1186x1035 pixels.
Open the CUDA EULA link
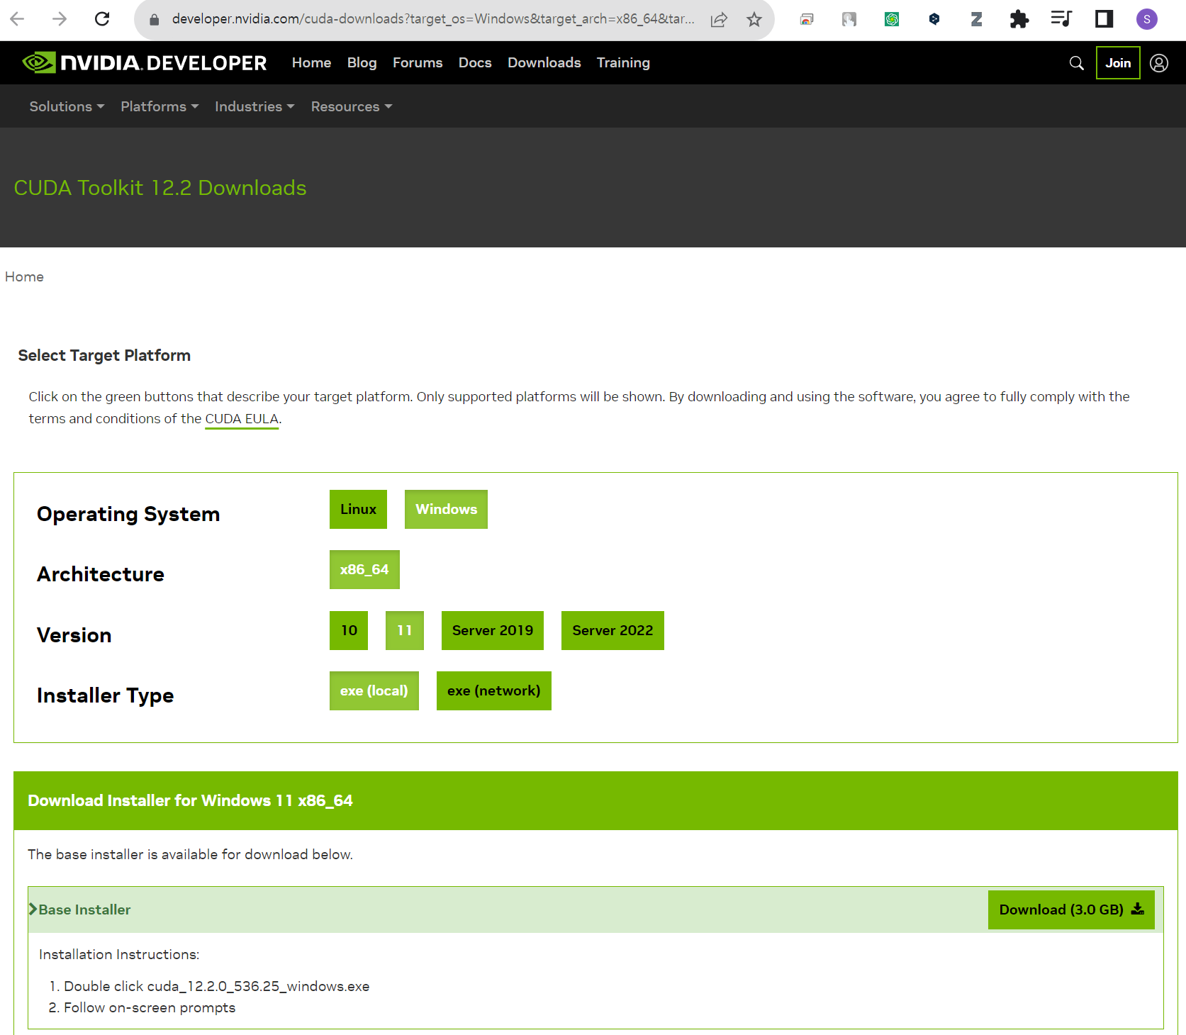[x=242, y=419]
